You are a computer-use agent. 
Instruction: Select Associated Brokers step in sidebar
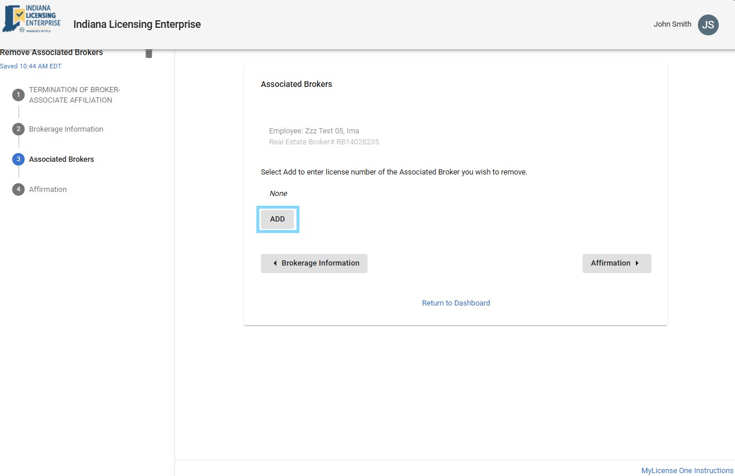(x=61, y=159)
